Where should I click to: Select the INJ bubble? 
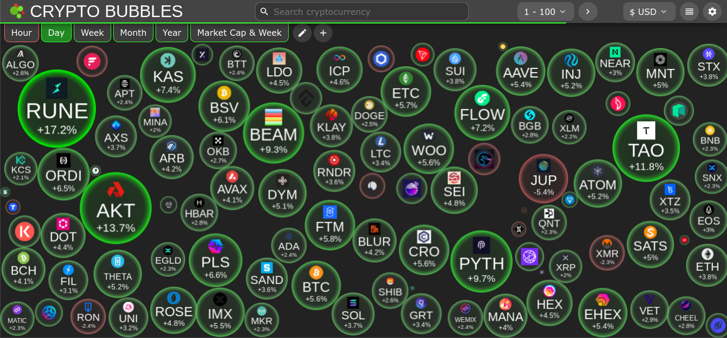coord(571,73)
